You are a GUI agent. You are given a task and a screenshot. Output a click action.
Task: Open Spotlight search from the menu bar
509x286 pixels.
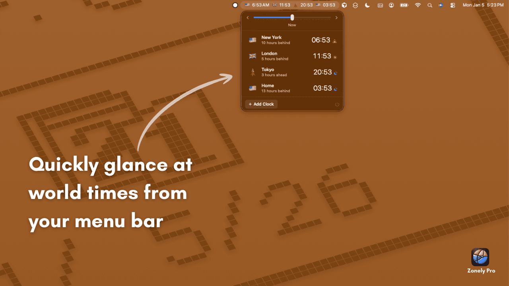tap(430, 5)
